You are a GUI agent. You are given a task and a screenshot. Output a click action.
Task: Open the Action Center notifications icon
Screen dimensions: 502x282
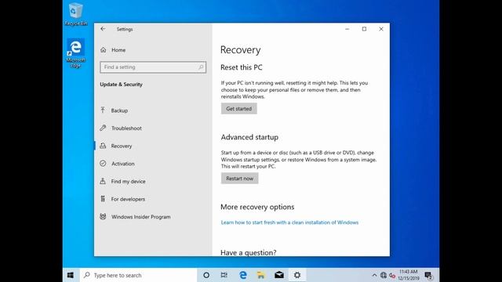pos(428,275)
